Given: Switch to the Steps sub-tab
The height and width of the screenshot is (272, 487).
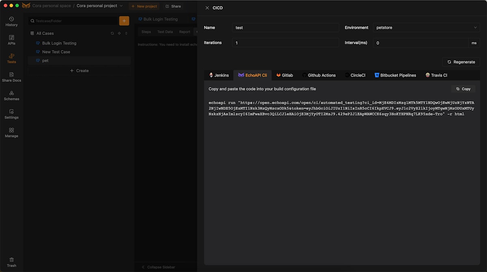Looking at the screenshot, I should coord(146,32).
